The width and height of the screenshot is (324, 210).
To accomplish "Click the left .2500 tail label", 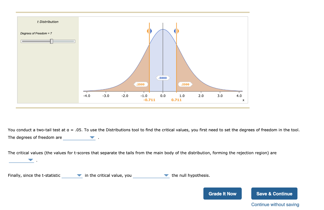I will [x=140, y=84].
